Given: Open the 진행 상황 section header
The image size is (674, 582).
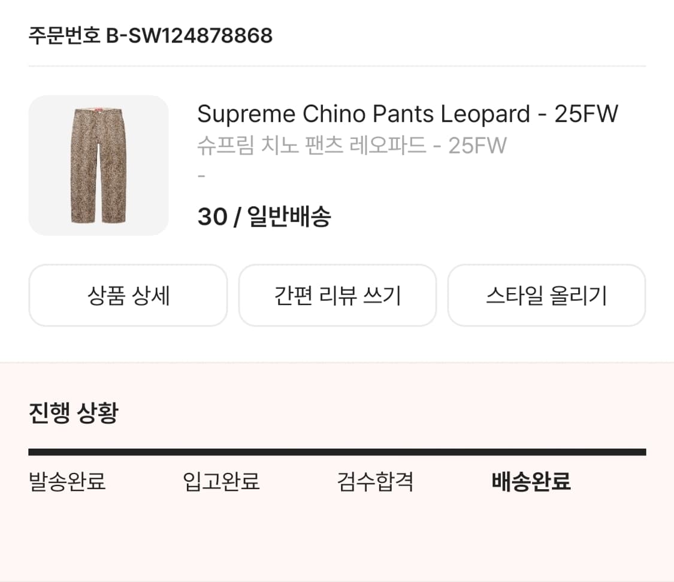Looking at the screenshot, I should tap(73, 411).
